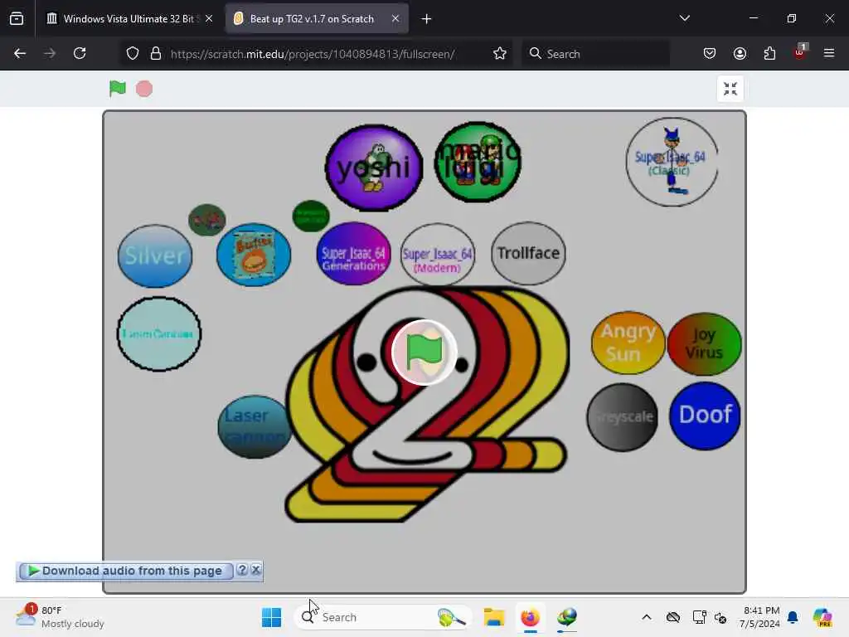This screenshot has width=849, height=637.
Task: Open the uBlock extension icon with badge
Action: point(800,52)
